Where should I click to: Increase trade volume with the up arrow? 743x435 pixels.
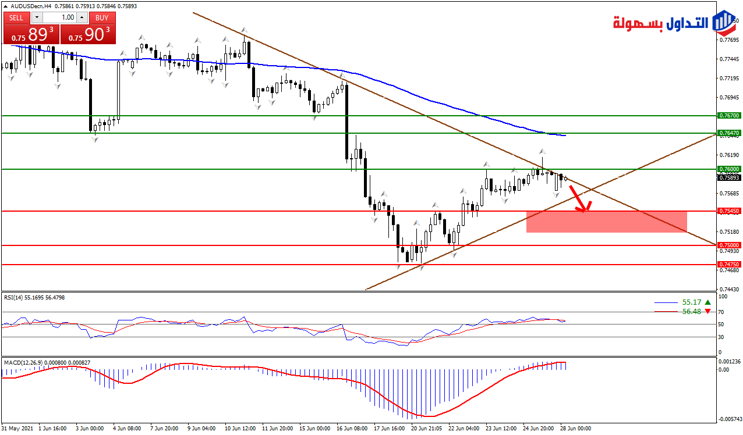point(82,18)
